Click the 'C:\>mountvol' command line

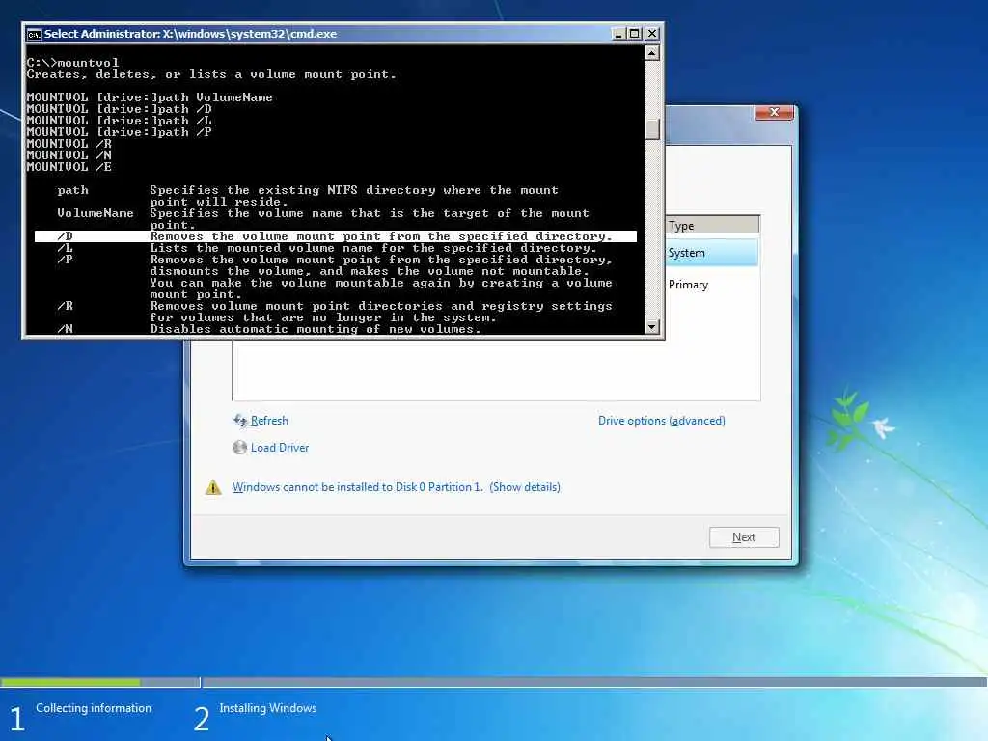tap(72, 63)
